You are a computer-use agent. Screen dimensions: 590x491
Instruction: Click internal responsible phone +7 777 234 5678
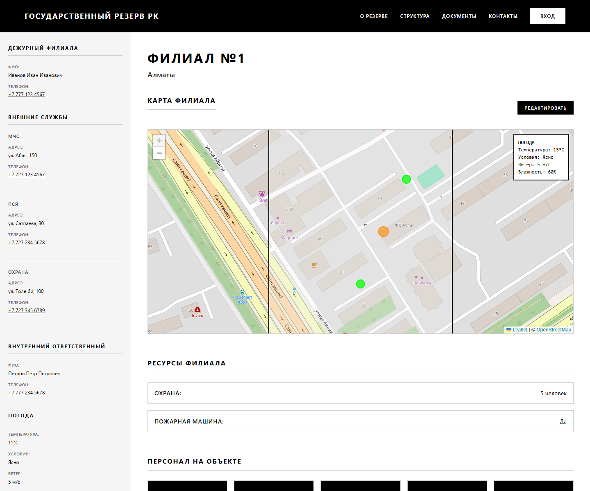pos(27,393)
